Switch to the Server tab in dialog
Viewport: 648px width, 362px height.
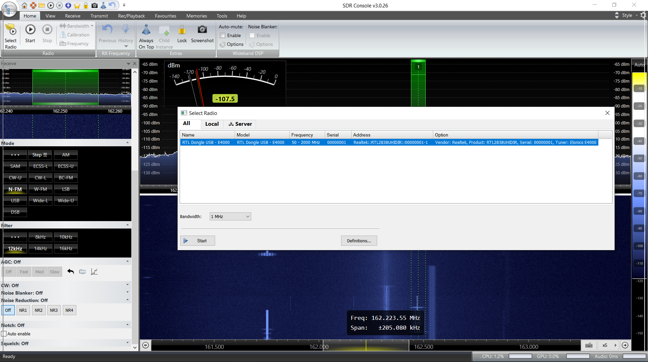(240, 124)
